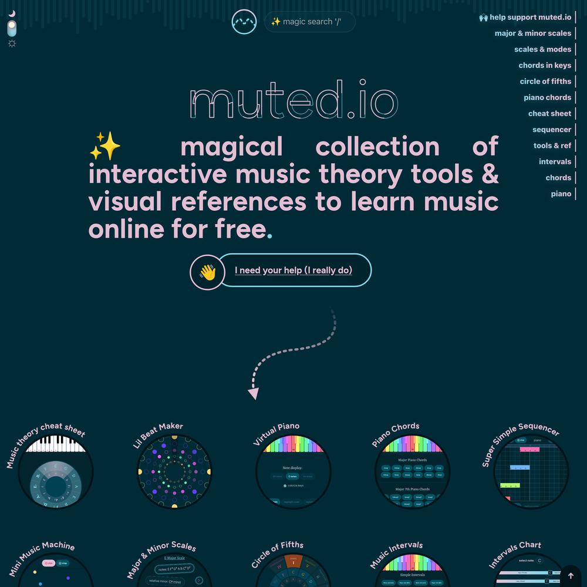The image size is (587, 587).
Task: Go to tools & ref nav link
Action: point(552,146)
